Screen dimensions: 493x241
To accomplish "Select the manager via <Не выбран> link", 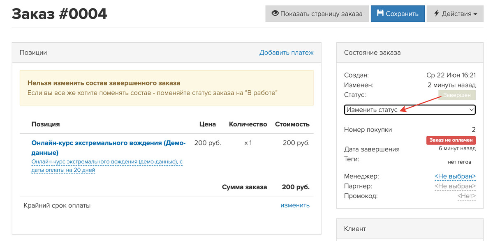I will [x=455, y=177].
